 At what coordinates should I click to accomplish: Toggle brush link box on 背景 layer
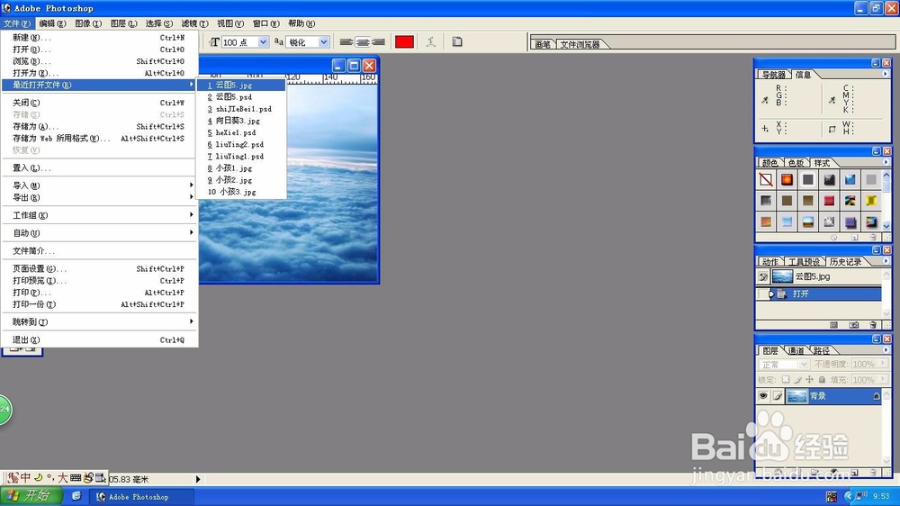(778, 396)
